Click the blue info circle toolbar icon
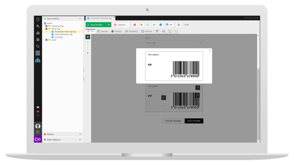The width and height of the screenshot is (294, 165). [x=161, y=25]
